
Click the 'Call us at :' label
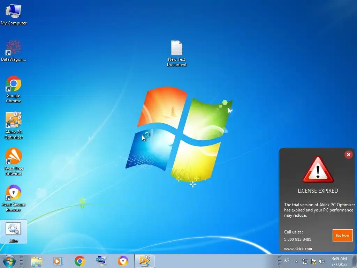pos(294,232)
